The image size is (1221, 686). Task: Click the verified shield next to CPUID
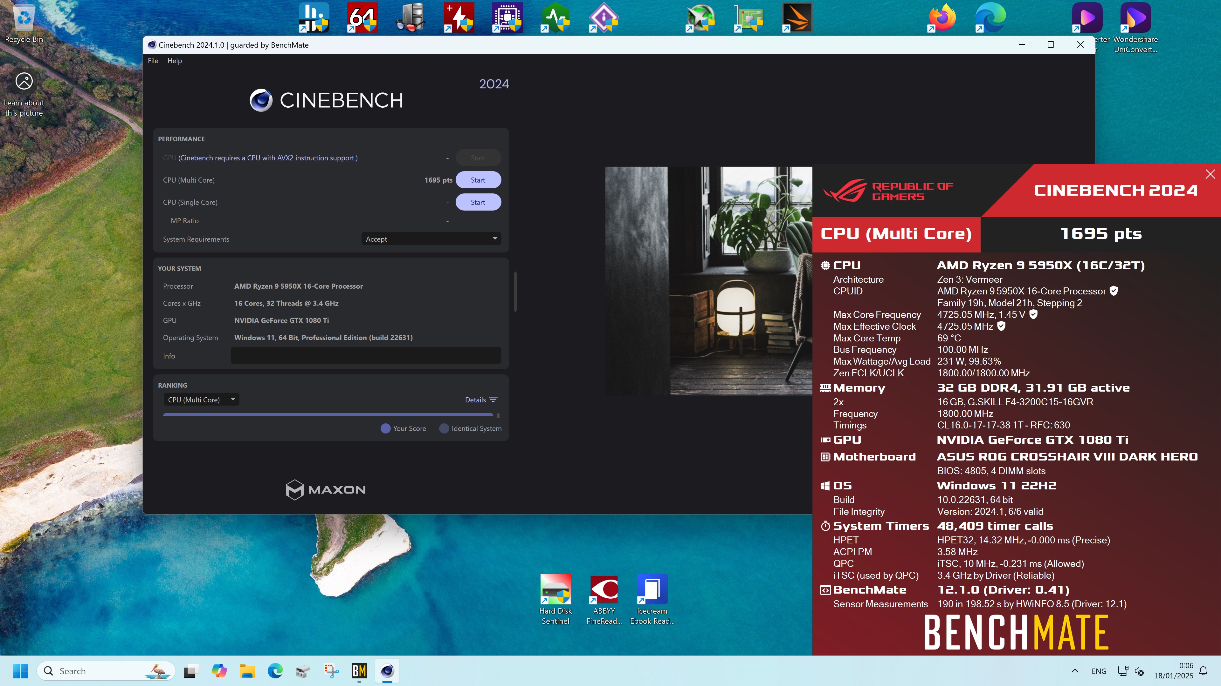click(1114, 291)
